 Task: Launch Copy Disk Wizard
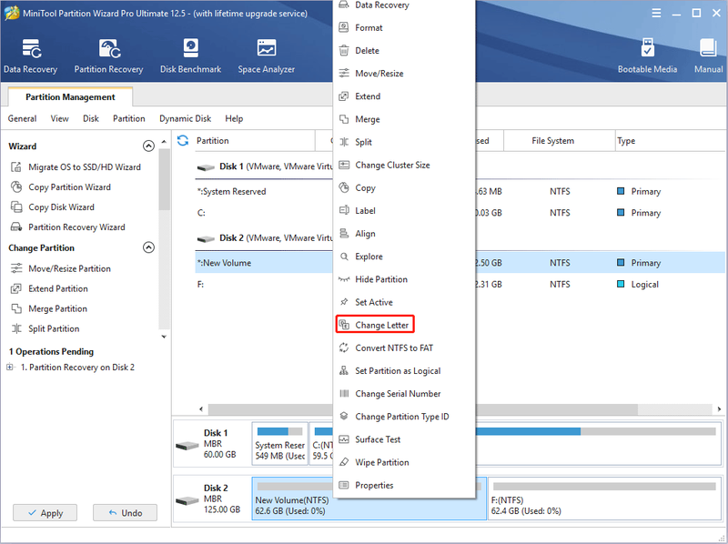click(55, 207)
